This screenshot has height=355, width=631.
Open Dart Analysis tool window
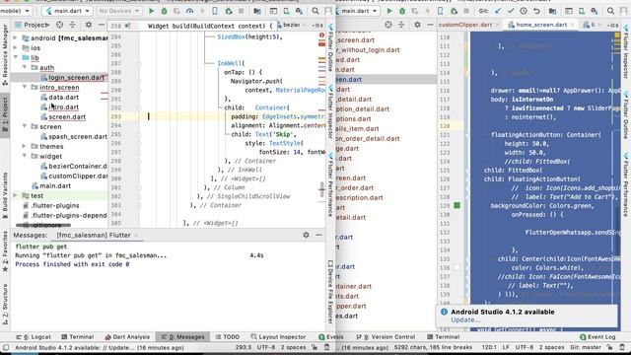pos(127,336)
